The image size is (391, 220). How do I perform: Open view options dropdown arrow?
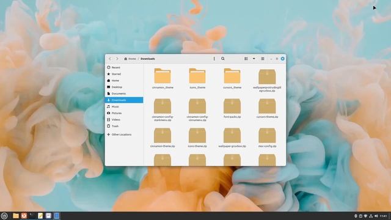click(x=254, y=59)
